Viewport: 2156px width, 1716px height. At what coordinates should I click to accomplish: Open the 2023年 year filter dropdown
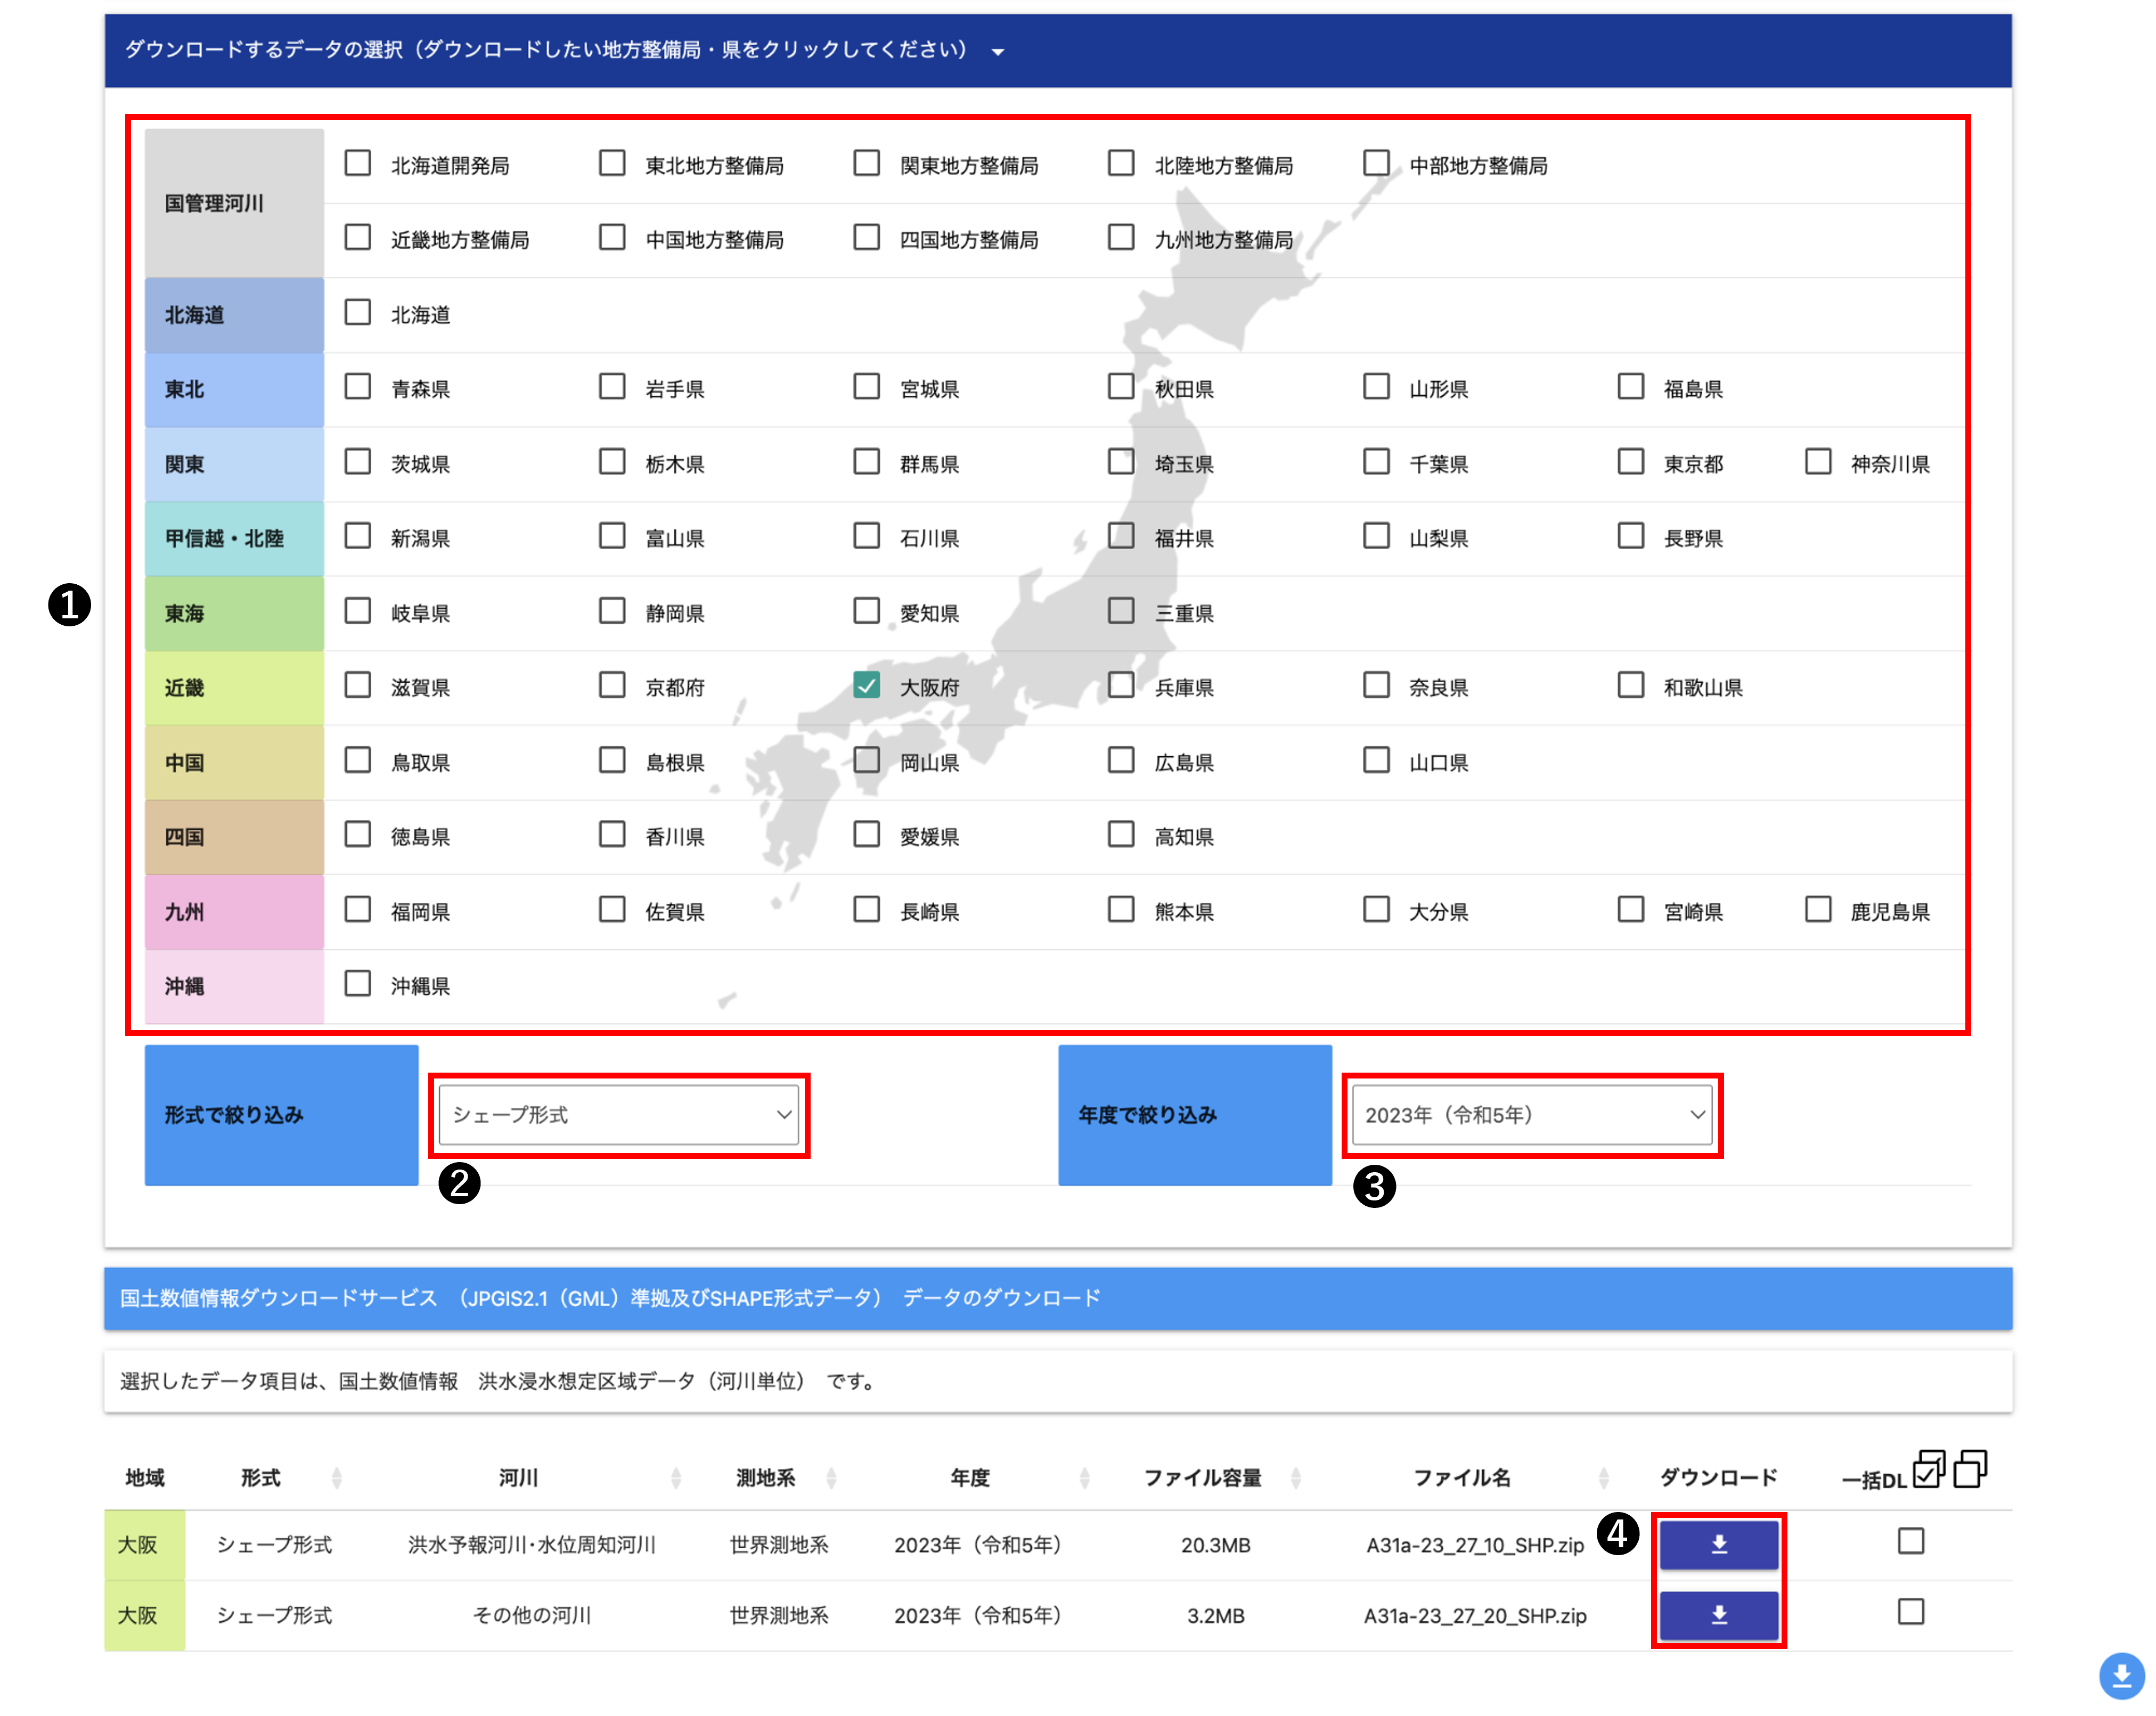(1531, 1114)
